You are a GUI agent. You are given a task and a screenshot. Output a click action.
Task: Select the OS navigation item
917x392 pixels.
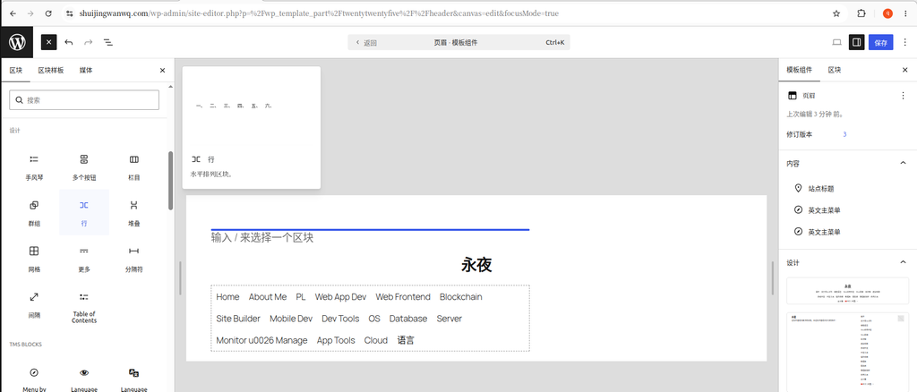[374, 319]
